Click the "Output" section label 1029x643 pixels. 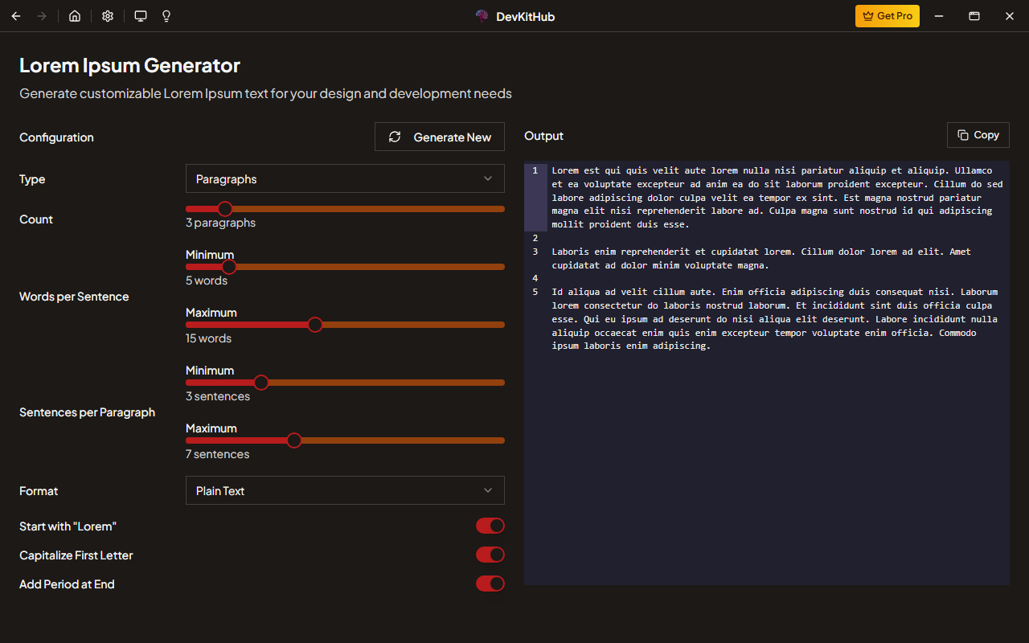click(544, 136)
